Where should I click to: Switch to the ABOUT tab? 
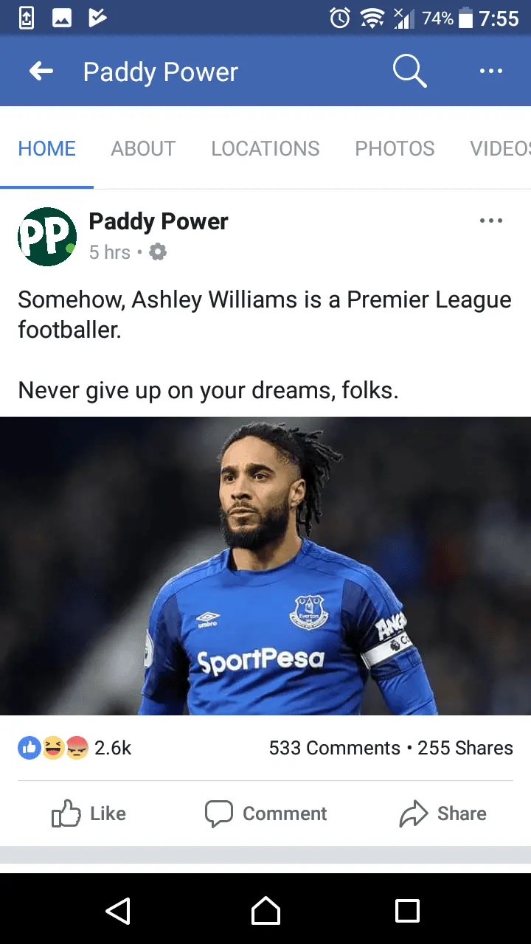pos(143,148)
